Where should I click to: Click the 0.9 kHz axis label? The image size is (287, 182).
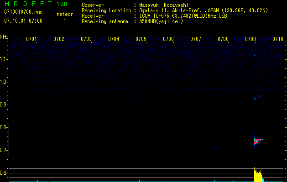(x=4, y=105)
